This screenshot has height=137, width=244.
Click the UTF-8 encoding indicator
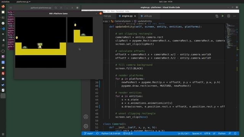pyautogui.click(x=207, y=134)
